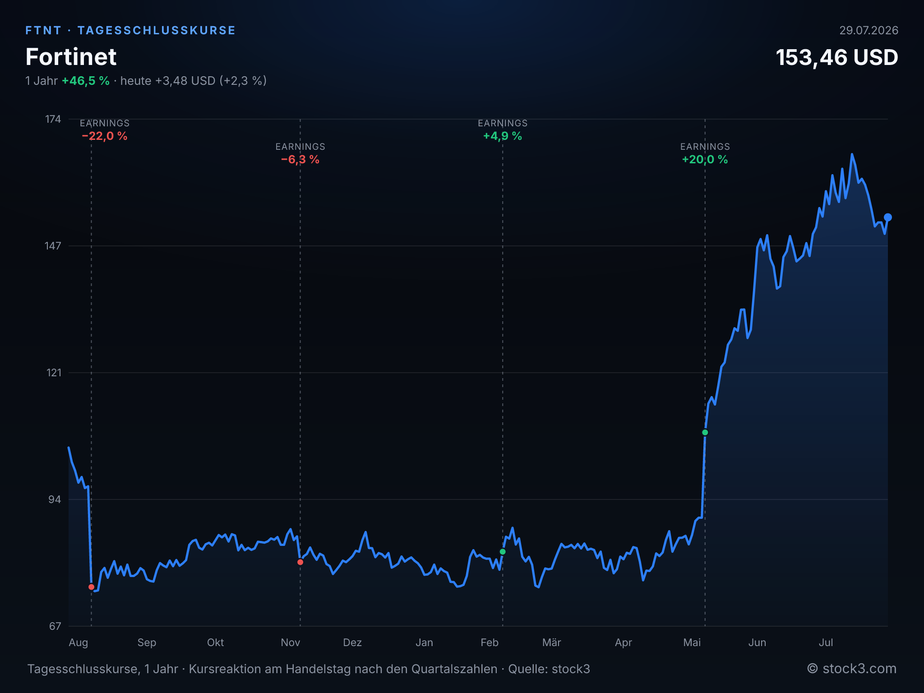This screenshot has height=693, width=924.
Task: Select the +4,9 % earnings label
Action: [x=503, y=136]
